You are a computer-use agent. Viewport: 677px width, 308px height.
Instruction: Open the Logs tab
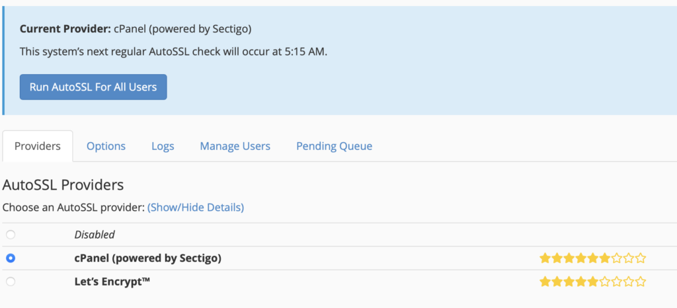[x=163, y=146]
